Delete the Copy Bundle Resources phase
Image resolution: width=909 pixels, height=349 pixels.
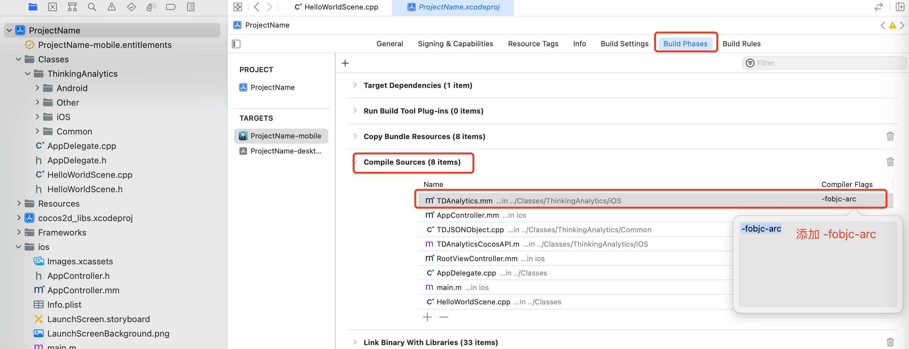coord(890,136)
